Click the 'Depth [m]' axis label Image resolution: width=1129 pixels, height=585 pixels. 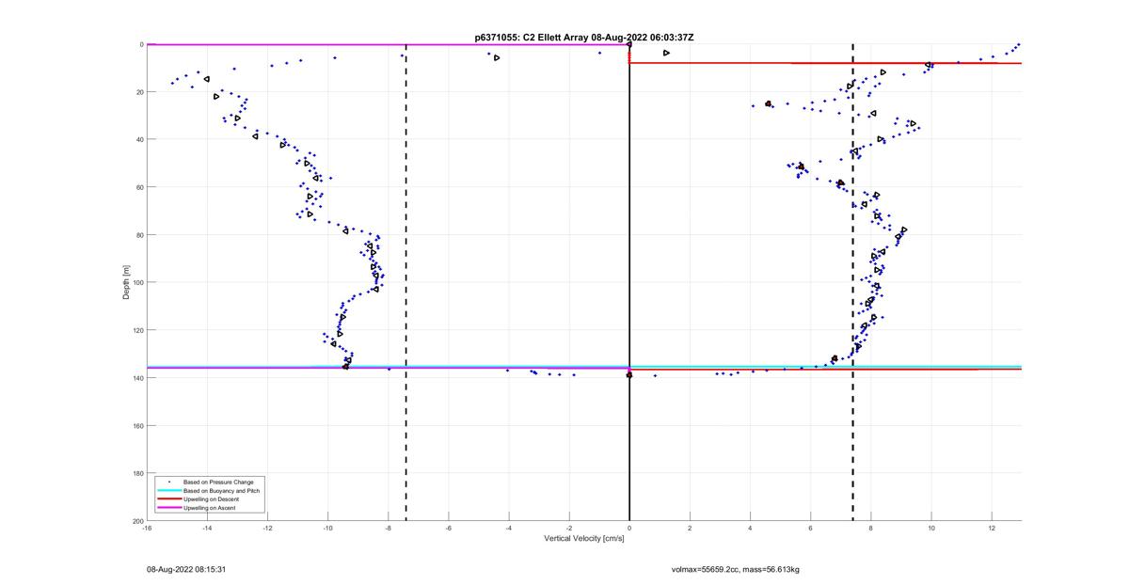point(126,282)
